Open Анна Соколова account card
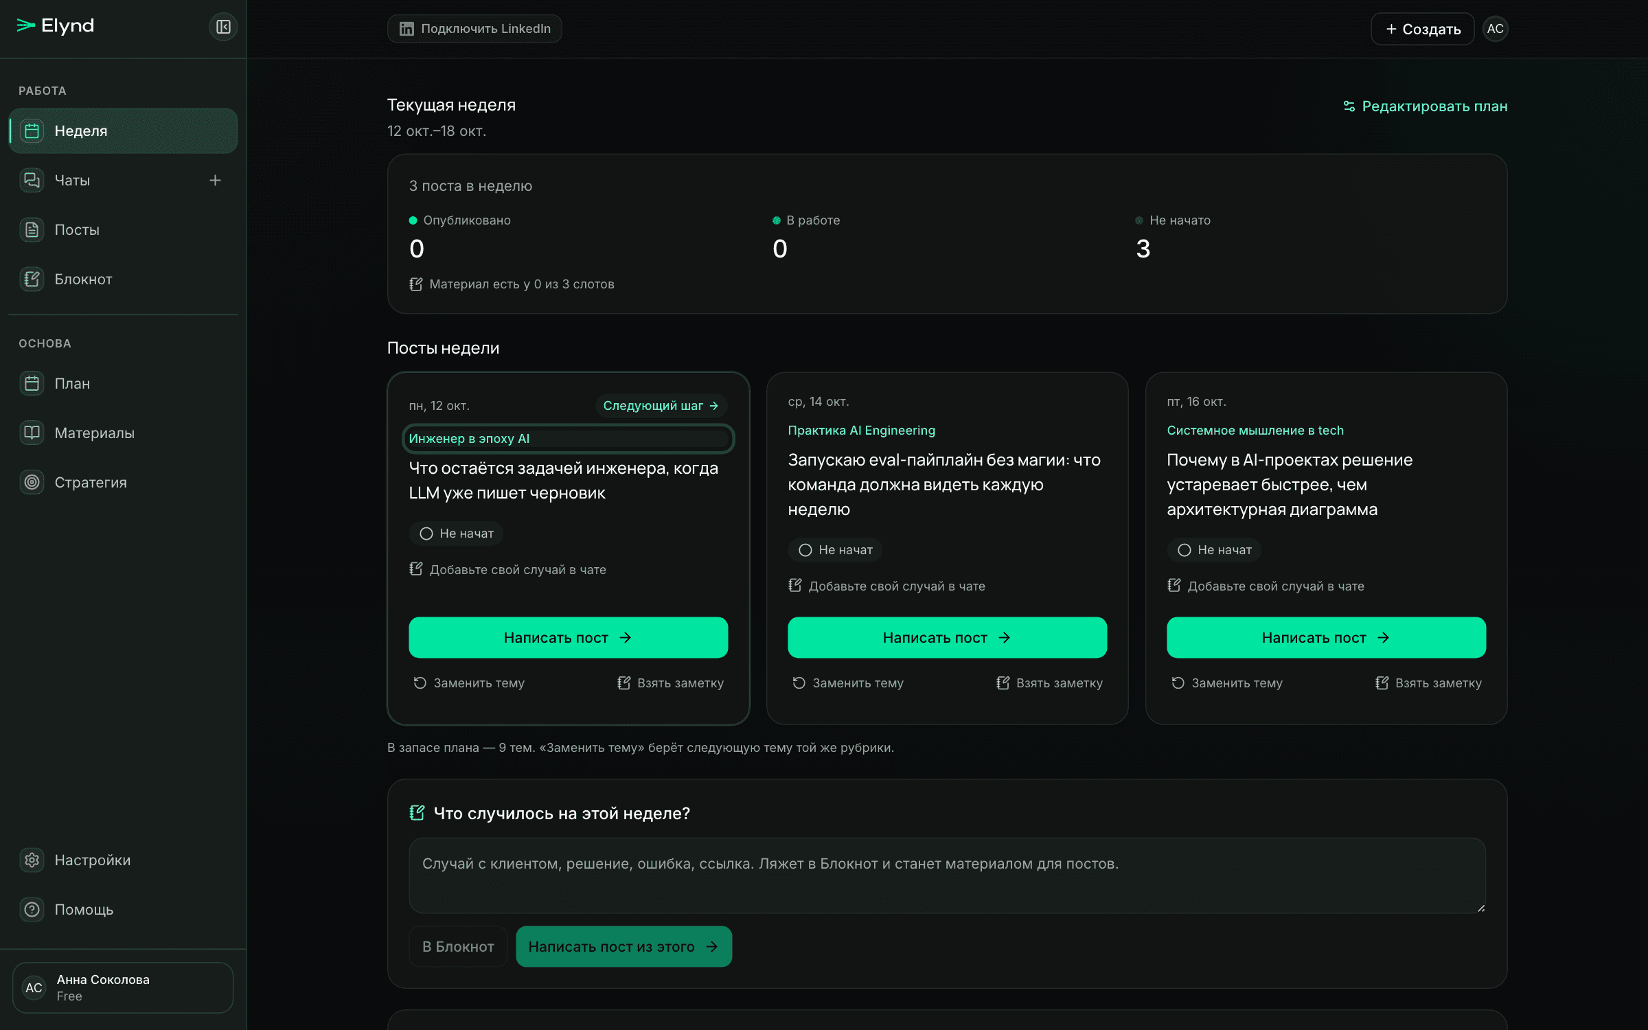The height and width of the screenshot is (1030, 1648). click(123, 987)
